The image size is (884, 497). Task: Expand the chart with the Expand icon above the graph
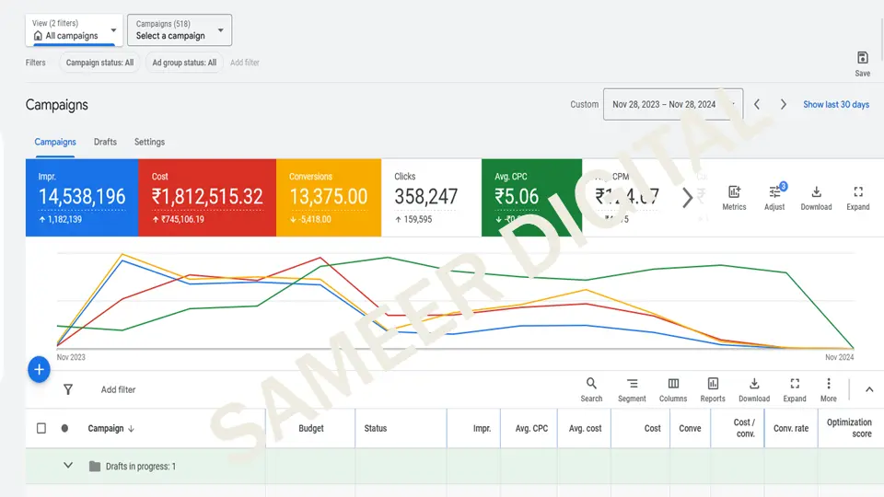point(857,192)
